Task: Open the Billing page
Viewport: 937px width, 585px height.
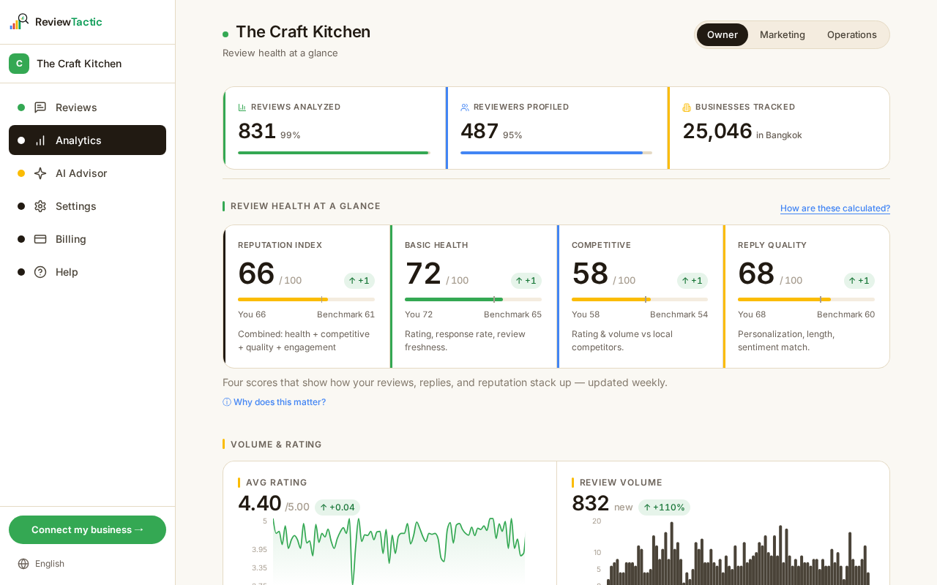Action: 88,239
